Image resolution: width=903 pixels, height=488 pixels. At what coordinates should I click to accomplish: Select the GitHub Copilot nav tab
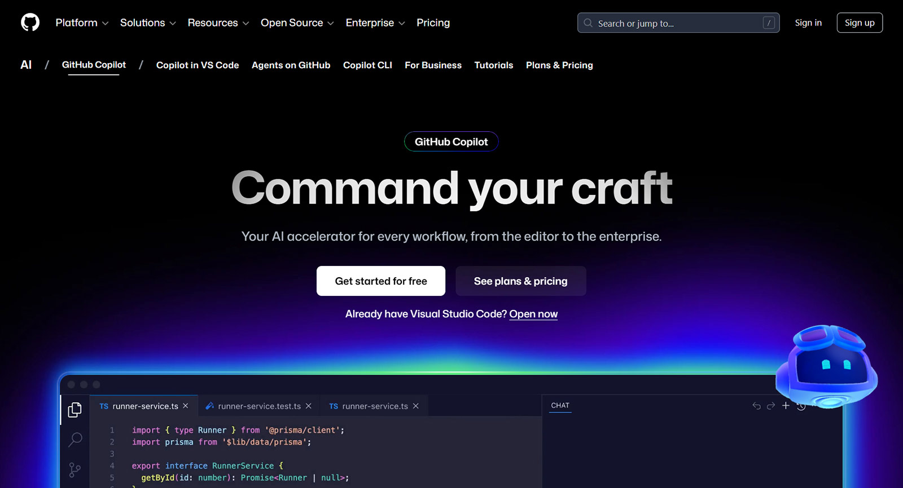point(94,65)
